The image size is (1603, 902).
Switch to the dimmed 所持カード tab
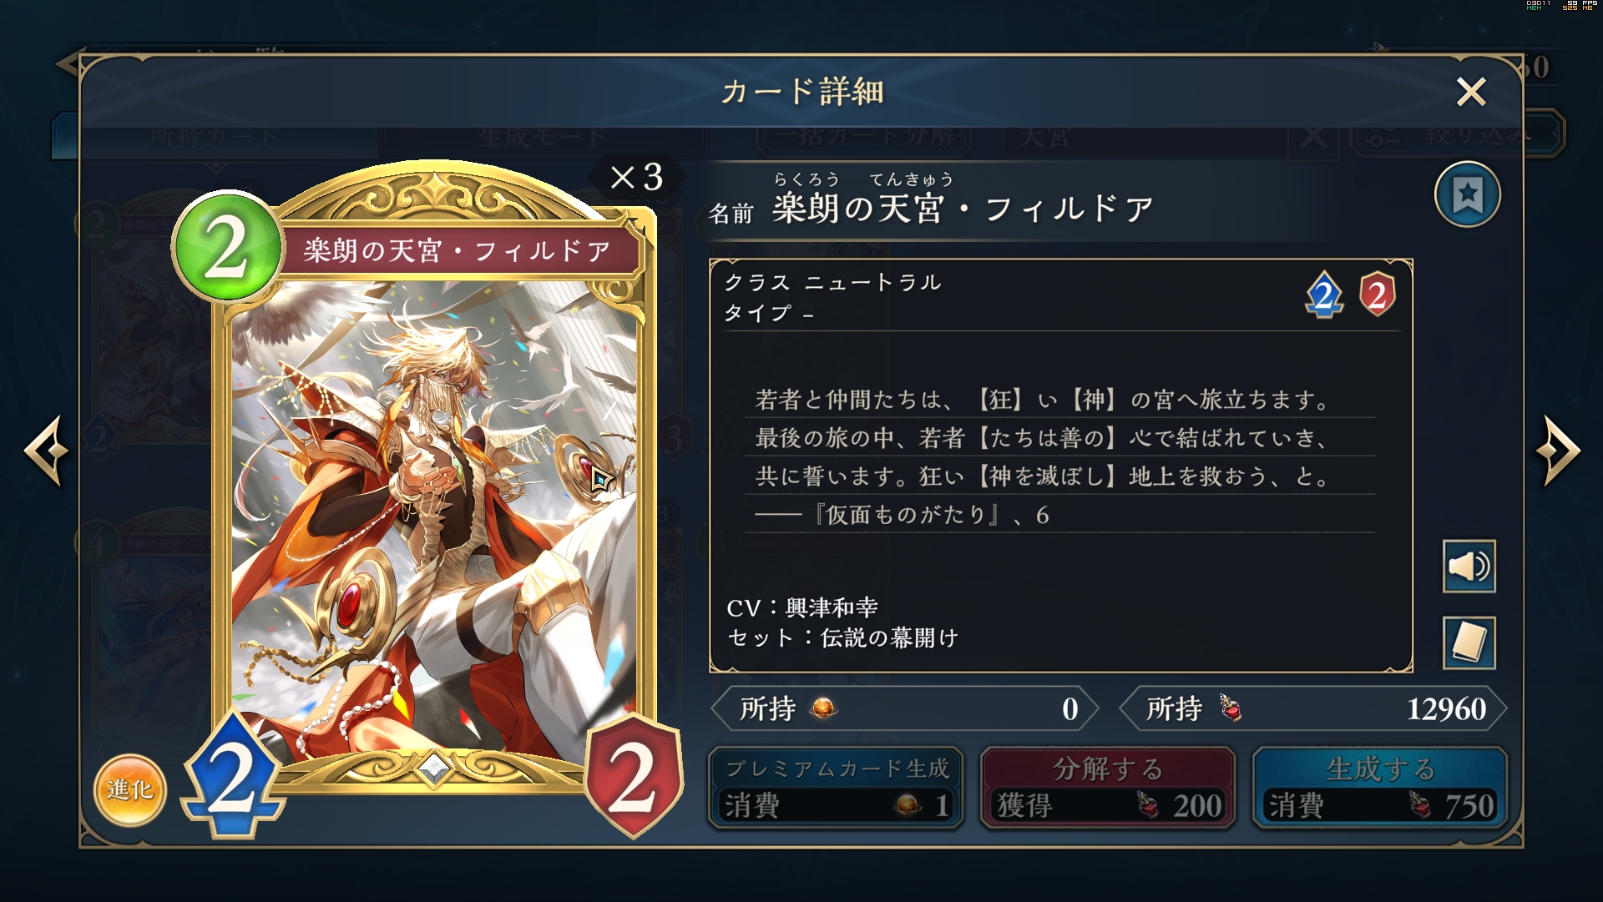pos(214,136)
